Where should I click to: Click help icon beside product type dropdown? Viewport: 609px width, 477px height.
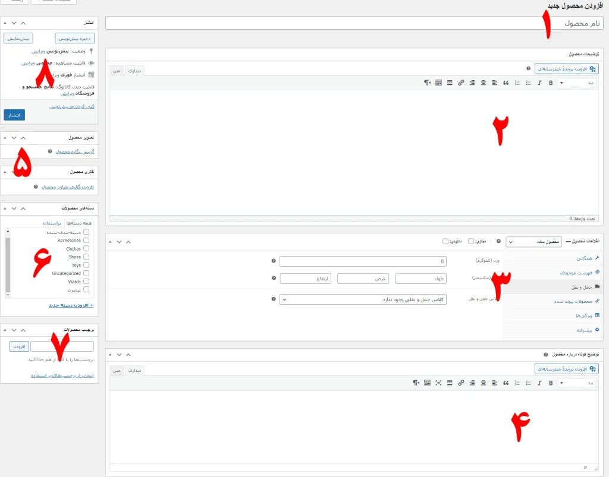(498, 242)
